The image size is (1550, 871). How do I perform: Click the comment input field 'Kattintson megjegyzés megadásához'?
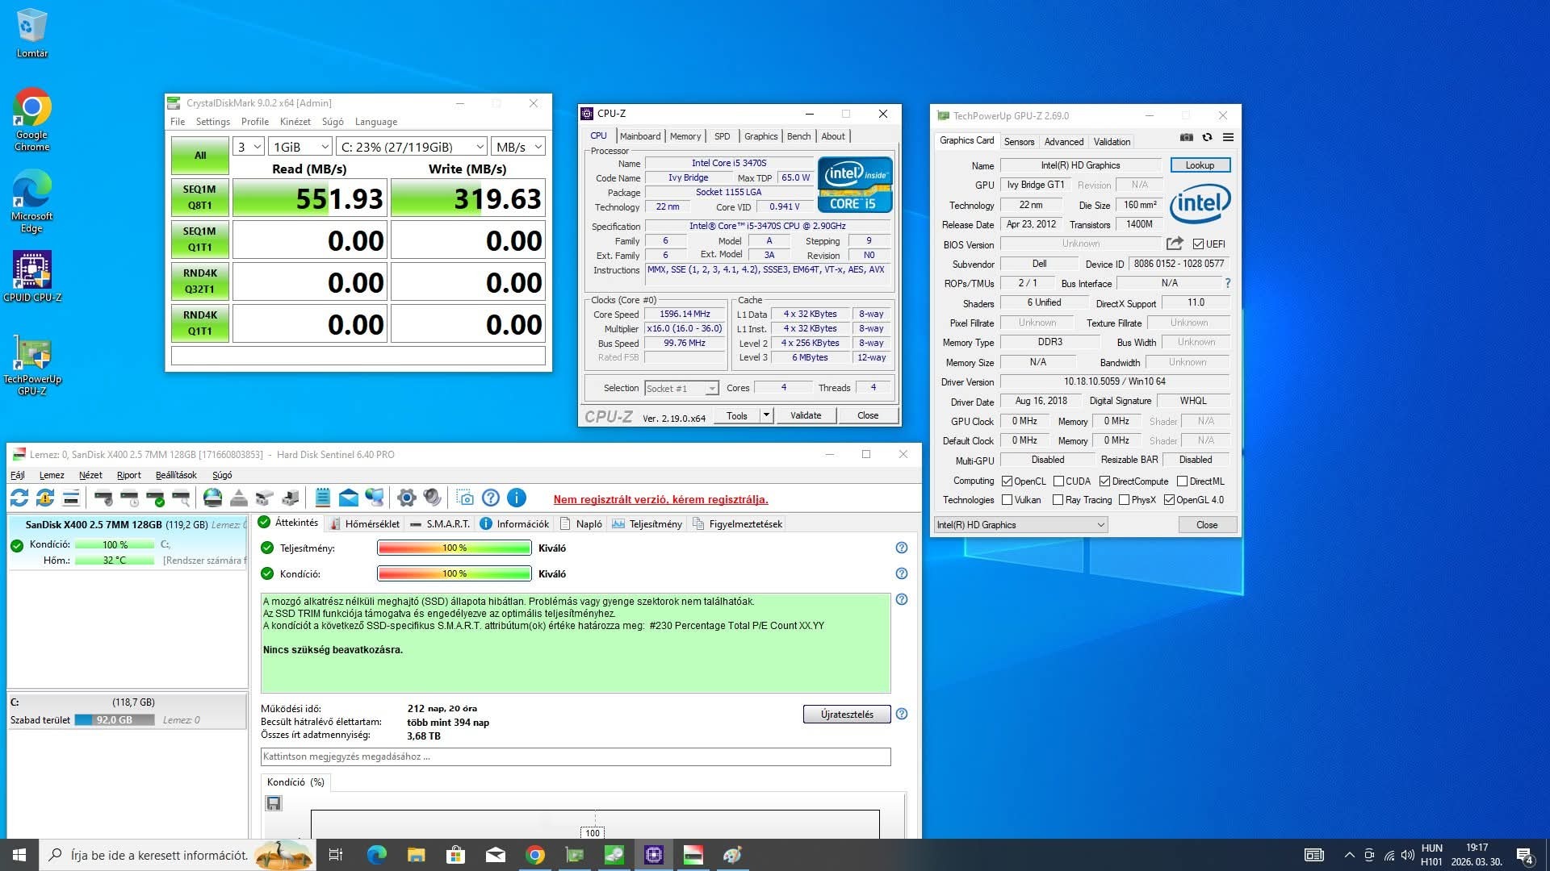coord(575,756)
